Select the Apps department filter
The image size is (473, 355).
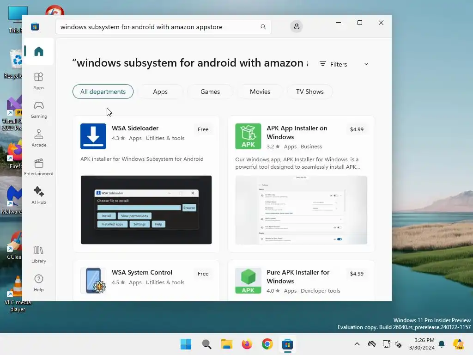click(x=160, y=92)
